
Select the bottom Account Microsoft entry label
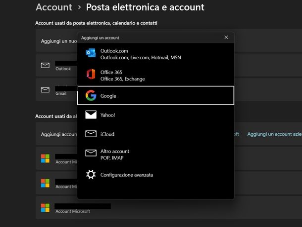coord(73,211)
